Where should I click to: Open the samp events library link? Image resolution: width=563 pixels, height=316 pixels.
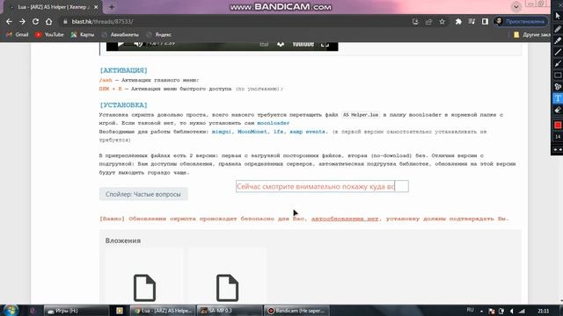307,132
